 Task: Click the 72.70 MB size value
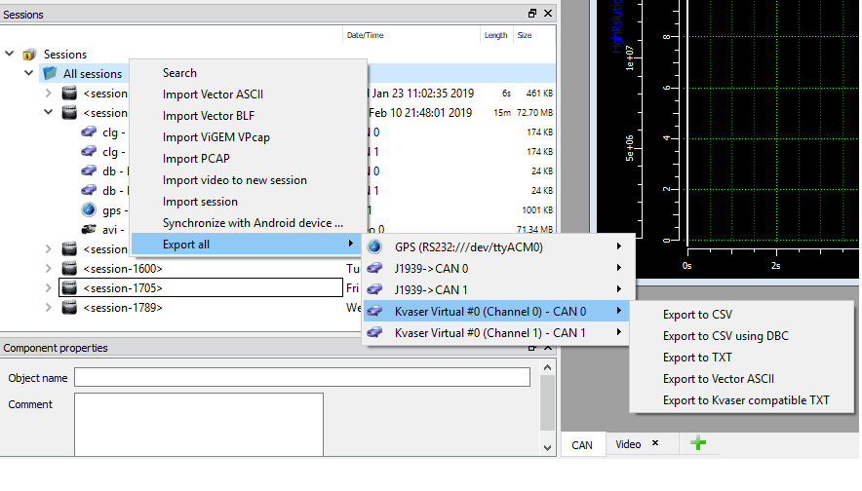534,113
